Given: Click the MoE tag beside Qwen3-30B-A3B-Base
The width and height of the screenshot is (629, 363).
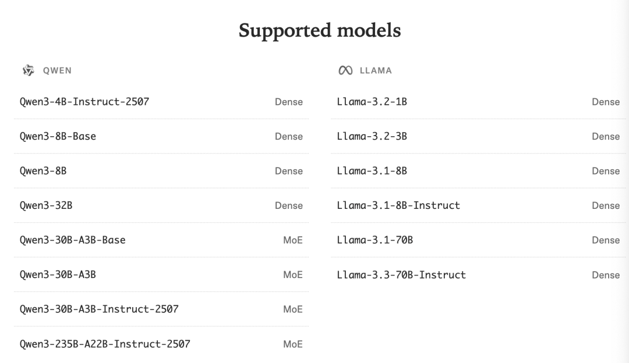Looking at the screenshot, I should pyautogui.click(x=293, y=240).
